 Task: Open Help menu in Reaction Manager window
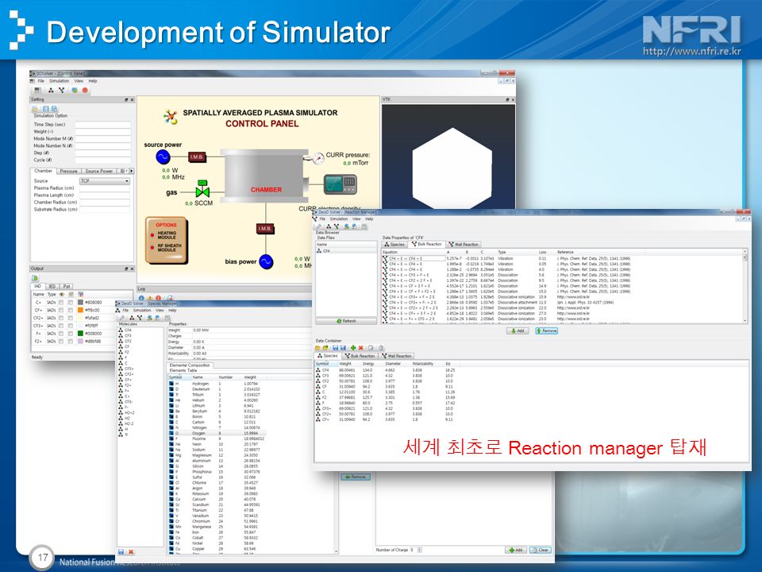pyautogui.click(x=369, y=219)
